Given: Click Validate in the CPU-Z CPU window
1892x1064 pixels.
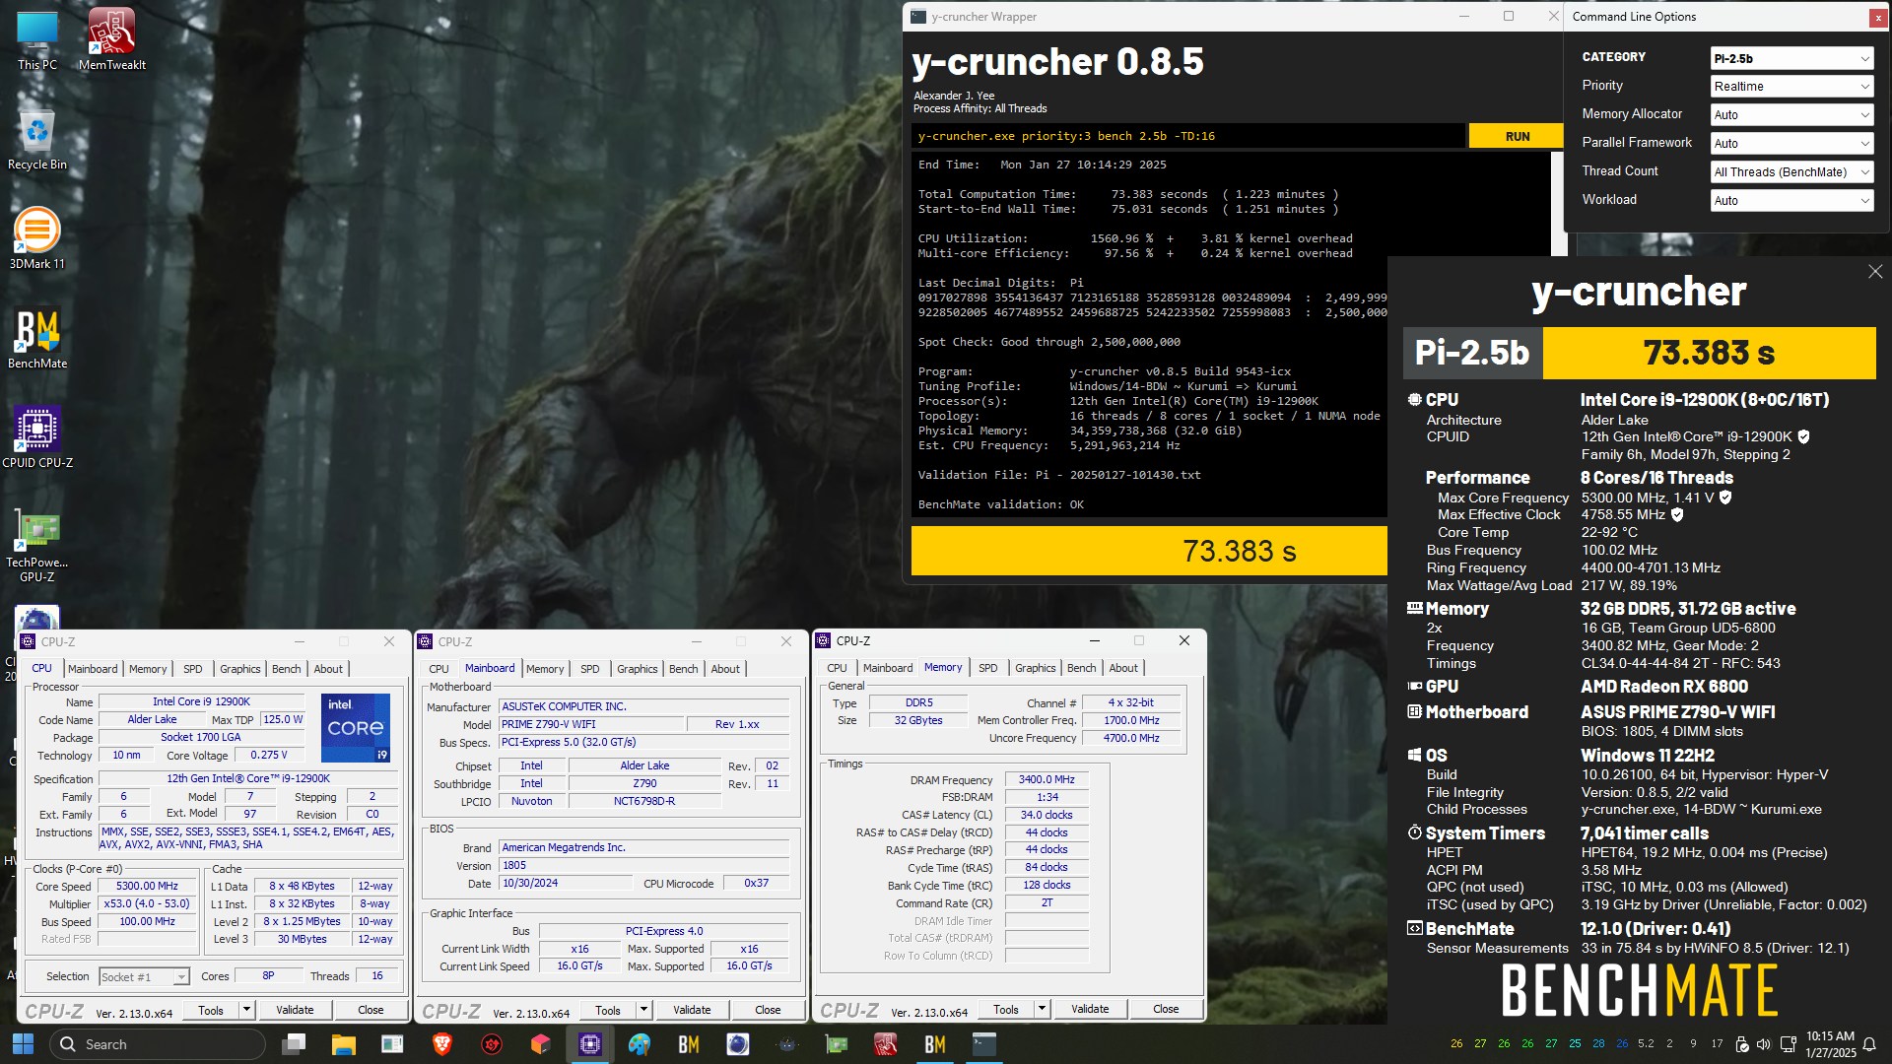Looking at the screenshot, I should tap(295, 1010).
